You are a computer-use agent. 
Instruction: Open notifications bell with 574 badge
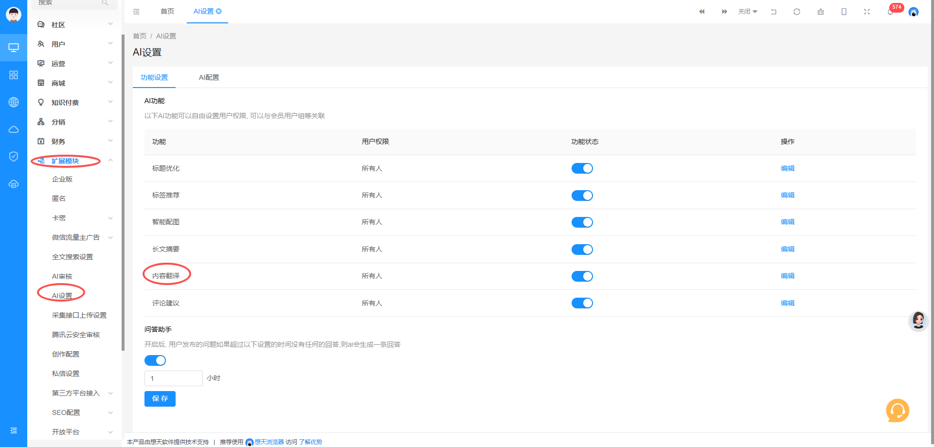[x=890, y=12]
